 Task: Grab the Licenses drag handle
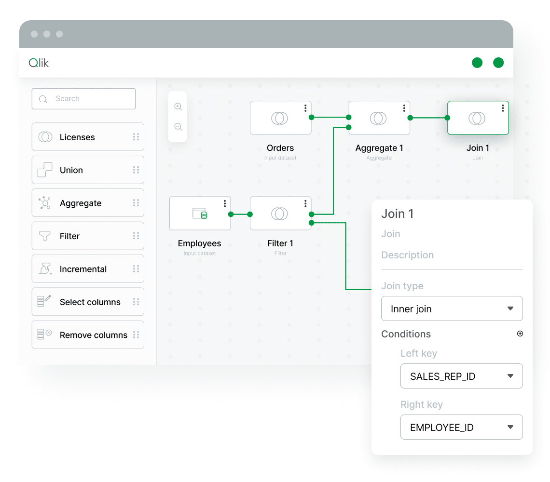click(136, 137)
